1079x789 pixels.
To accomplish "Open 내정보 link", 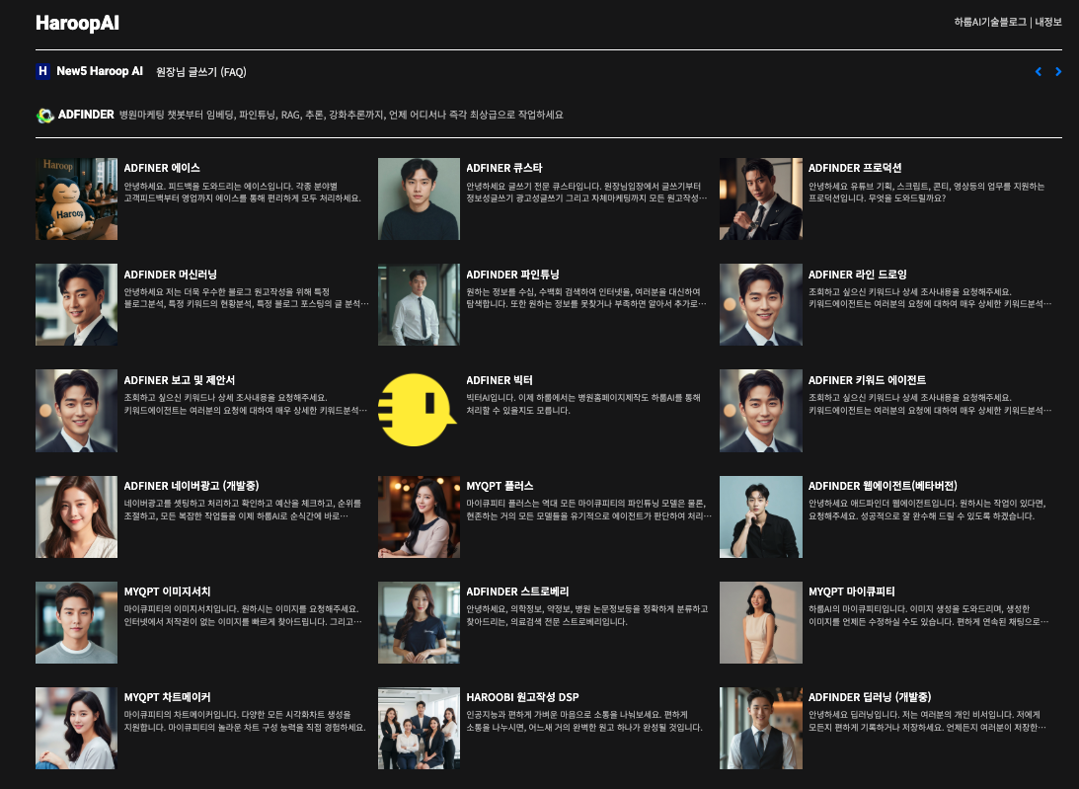I will click(x=1048, y=22).
